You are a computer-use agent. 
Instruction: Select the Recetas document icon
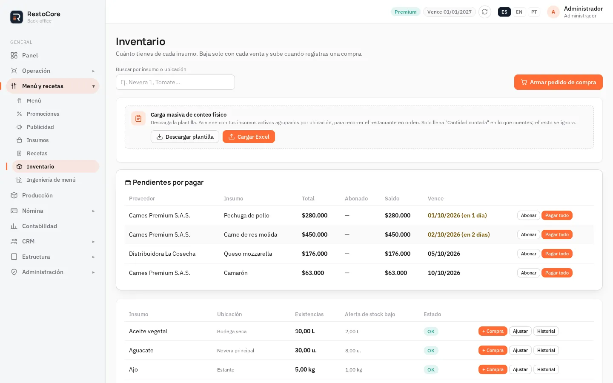19,154
